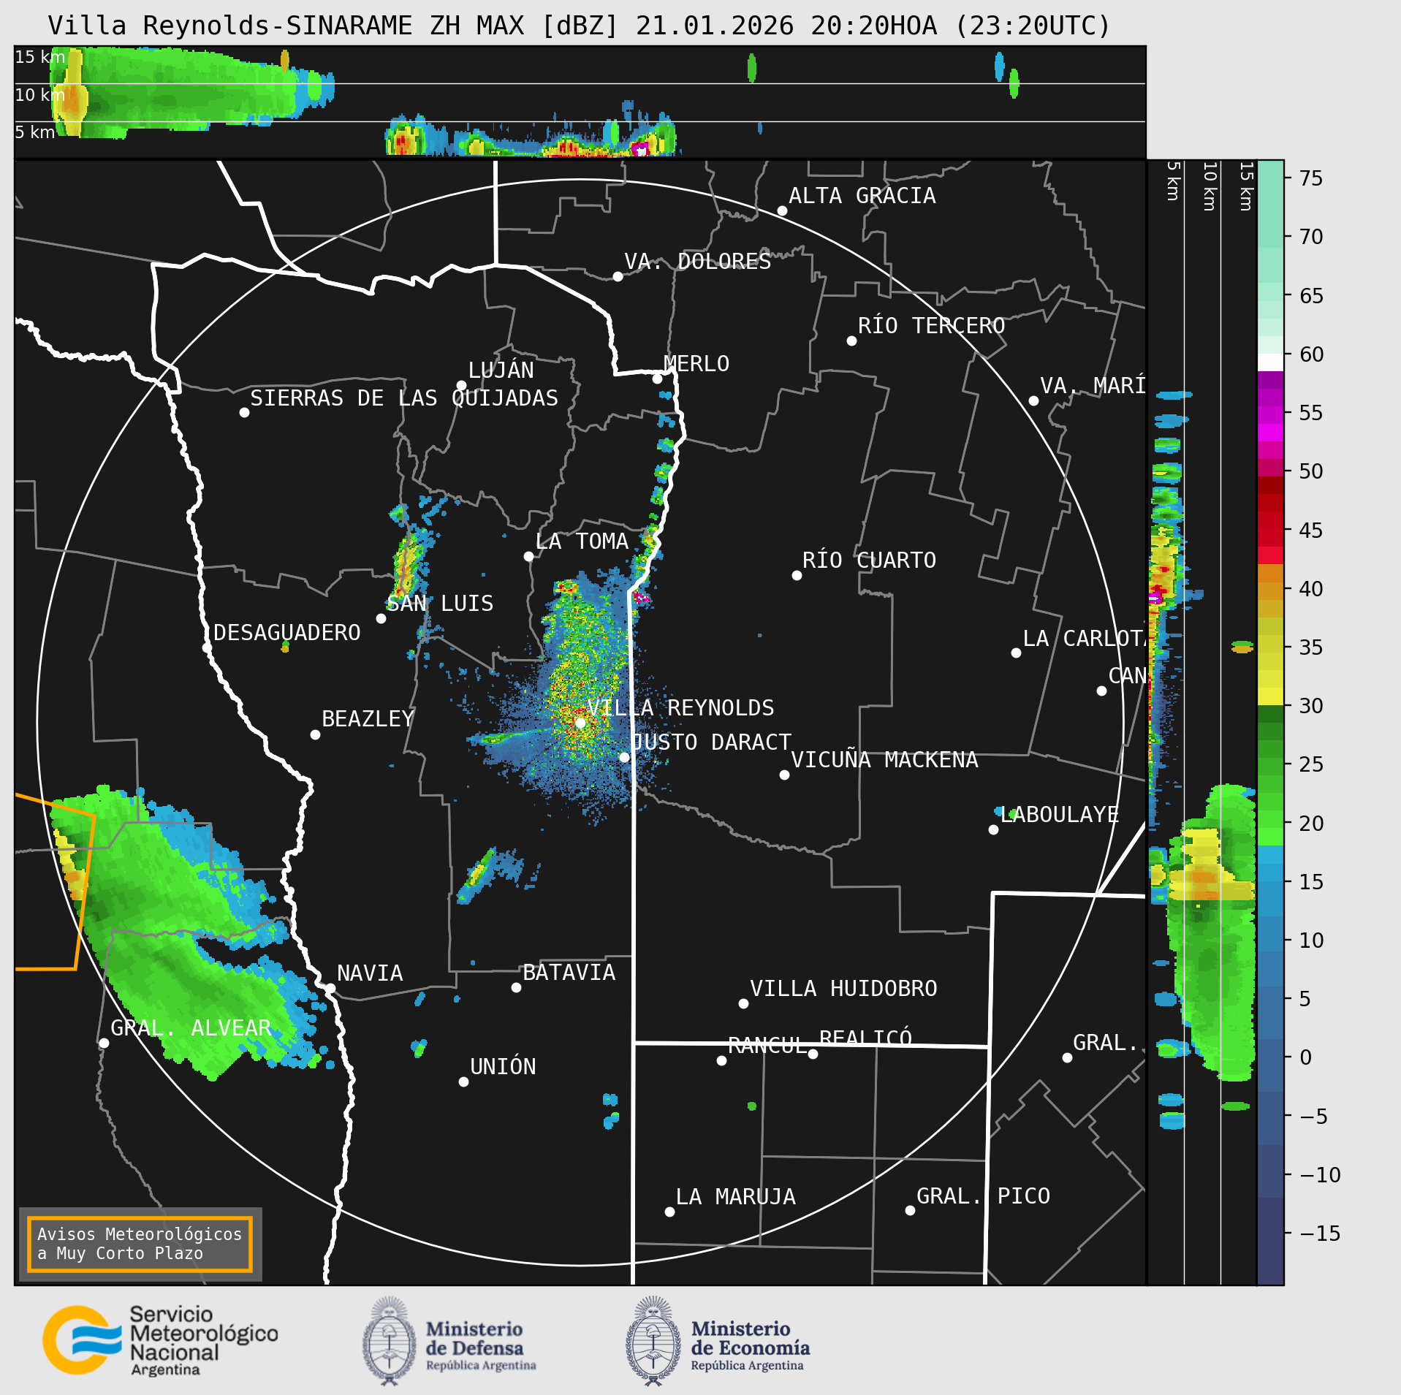Click the Alta Gracia city marker dot
This screenshot has height=1395, width=1401.
[x=782, y=210]
